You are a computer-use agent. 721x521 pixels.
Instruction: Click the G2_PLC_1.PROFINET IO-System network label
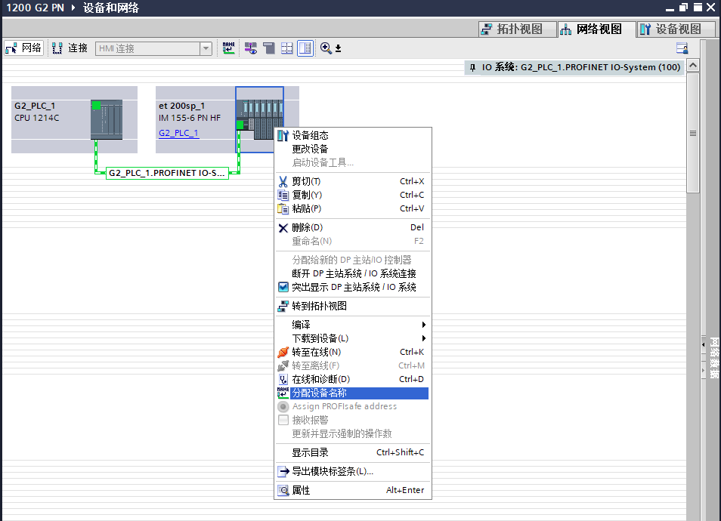pos(167,173)
